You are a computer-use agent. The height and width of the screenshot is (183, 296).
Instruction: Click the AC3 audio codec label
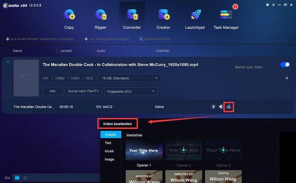(x=89, y=78)
